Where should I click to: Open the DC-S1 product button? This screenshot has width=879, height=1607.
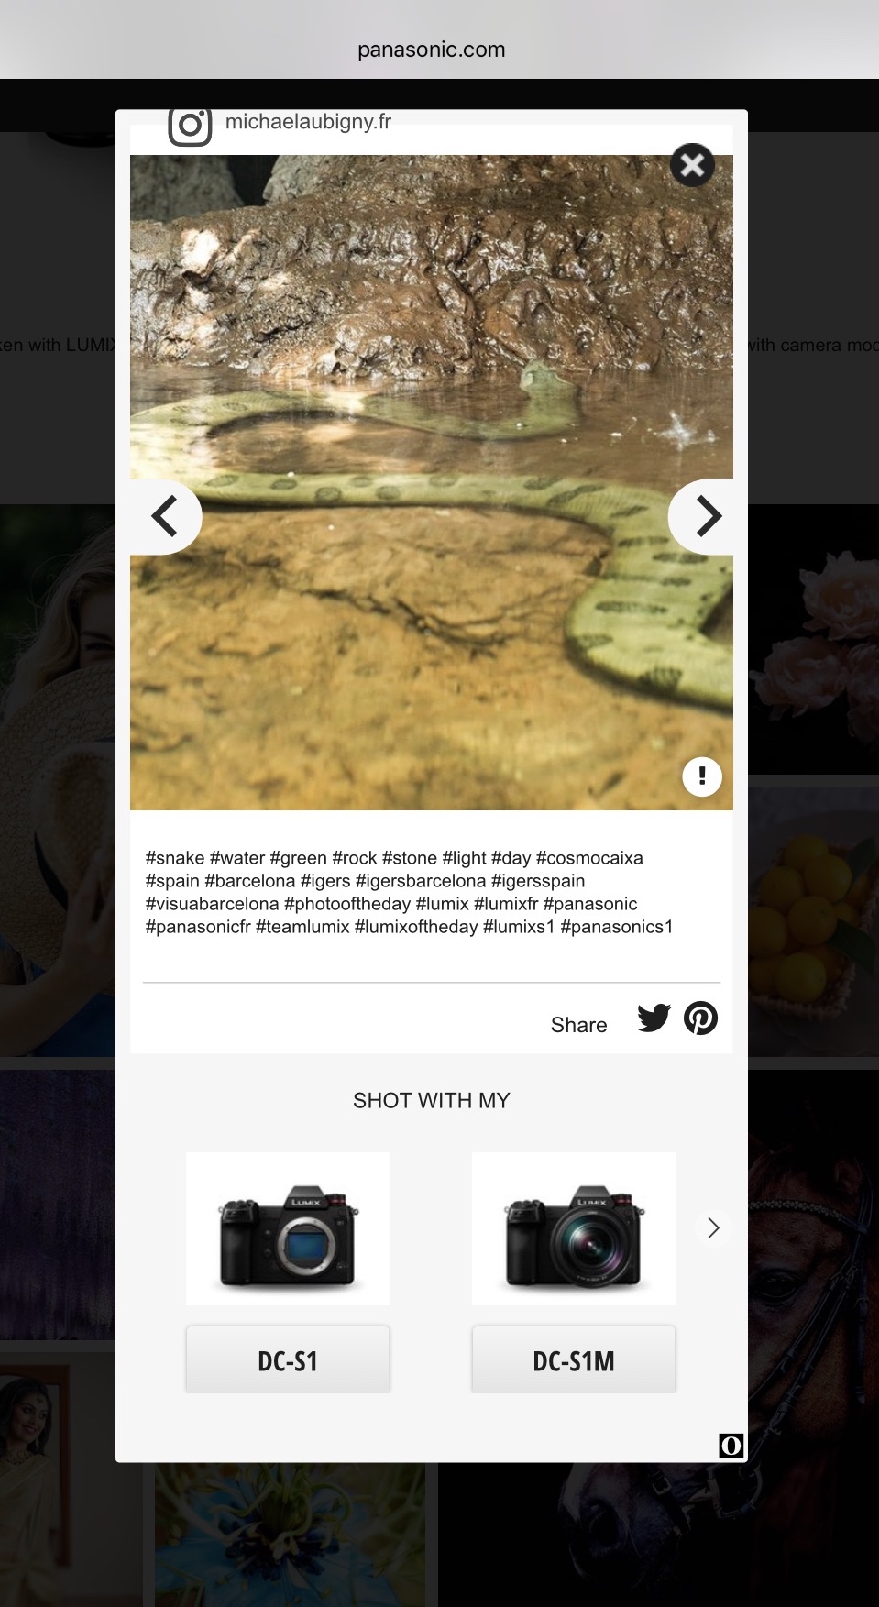click(x=288, y=1360)
